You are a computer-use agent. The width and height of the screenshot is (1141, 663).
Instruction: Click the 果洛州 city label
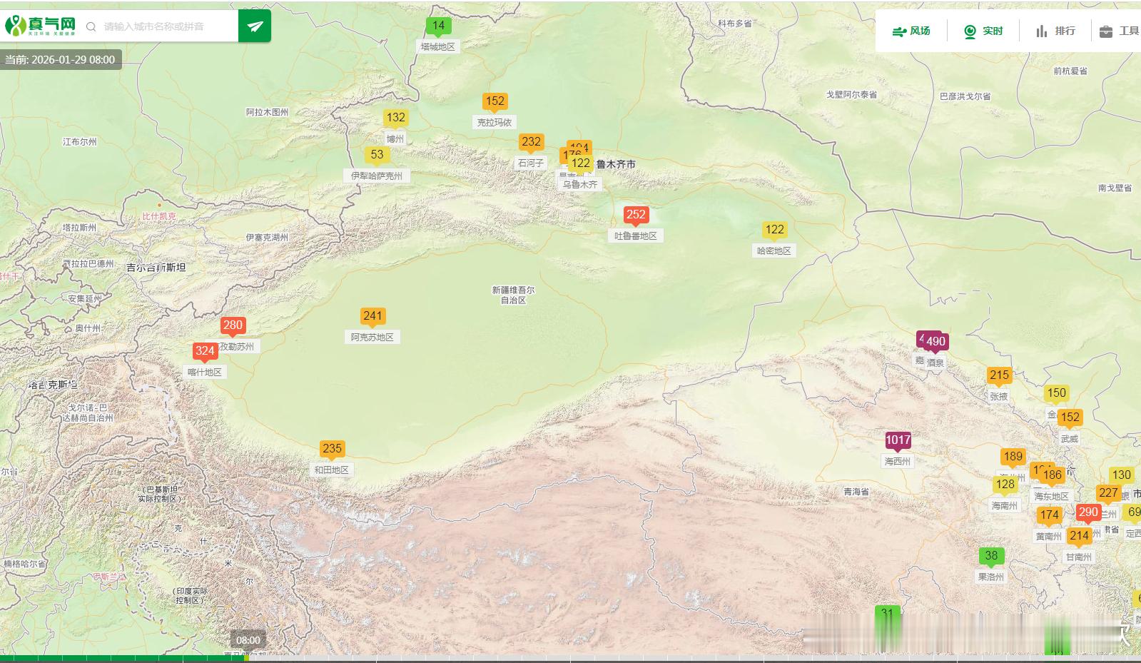(991, 577)
